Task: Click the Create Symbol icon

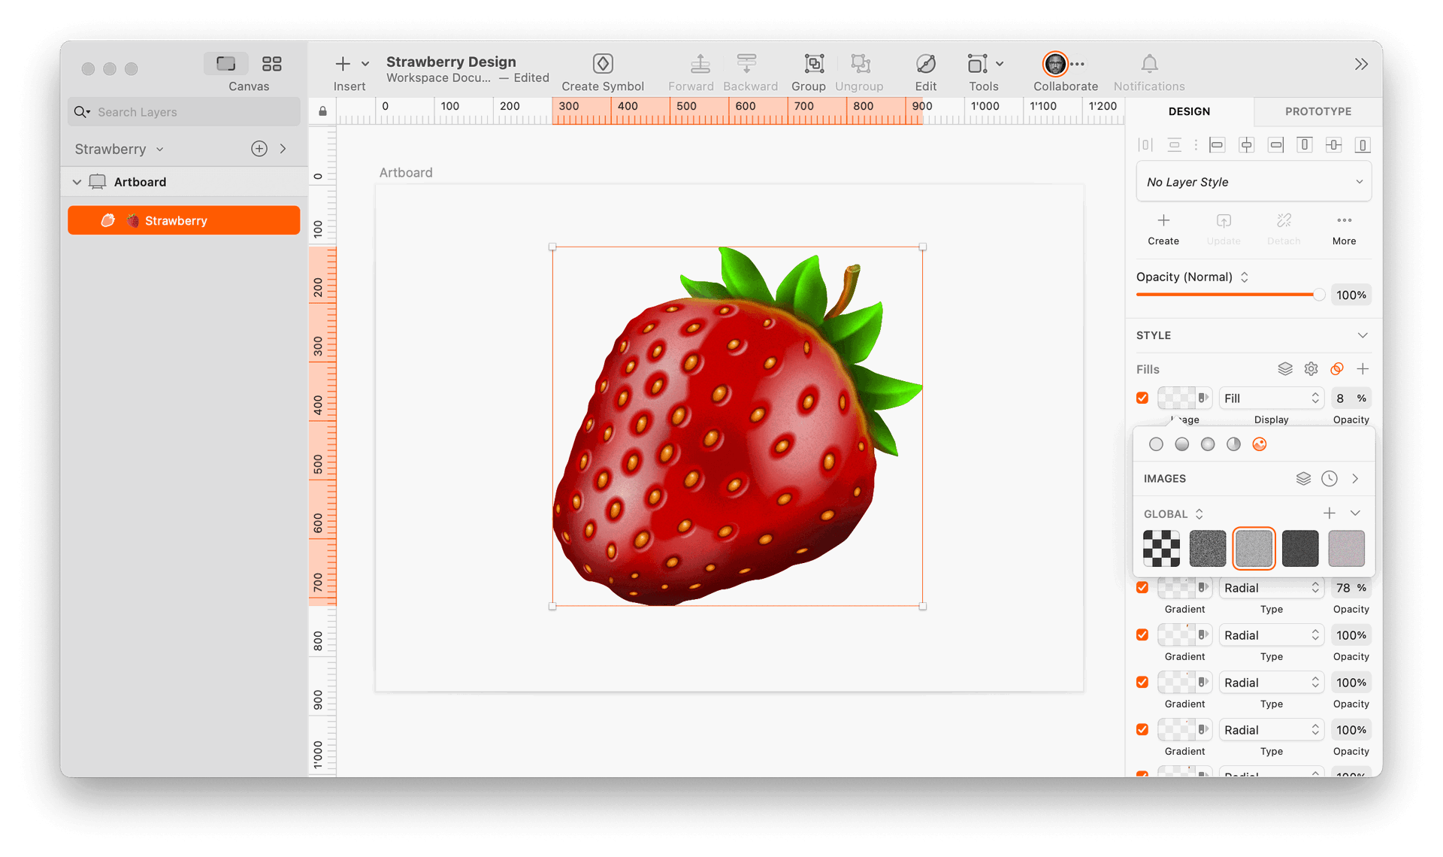Action: tap(603, 64)
